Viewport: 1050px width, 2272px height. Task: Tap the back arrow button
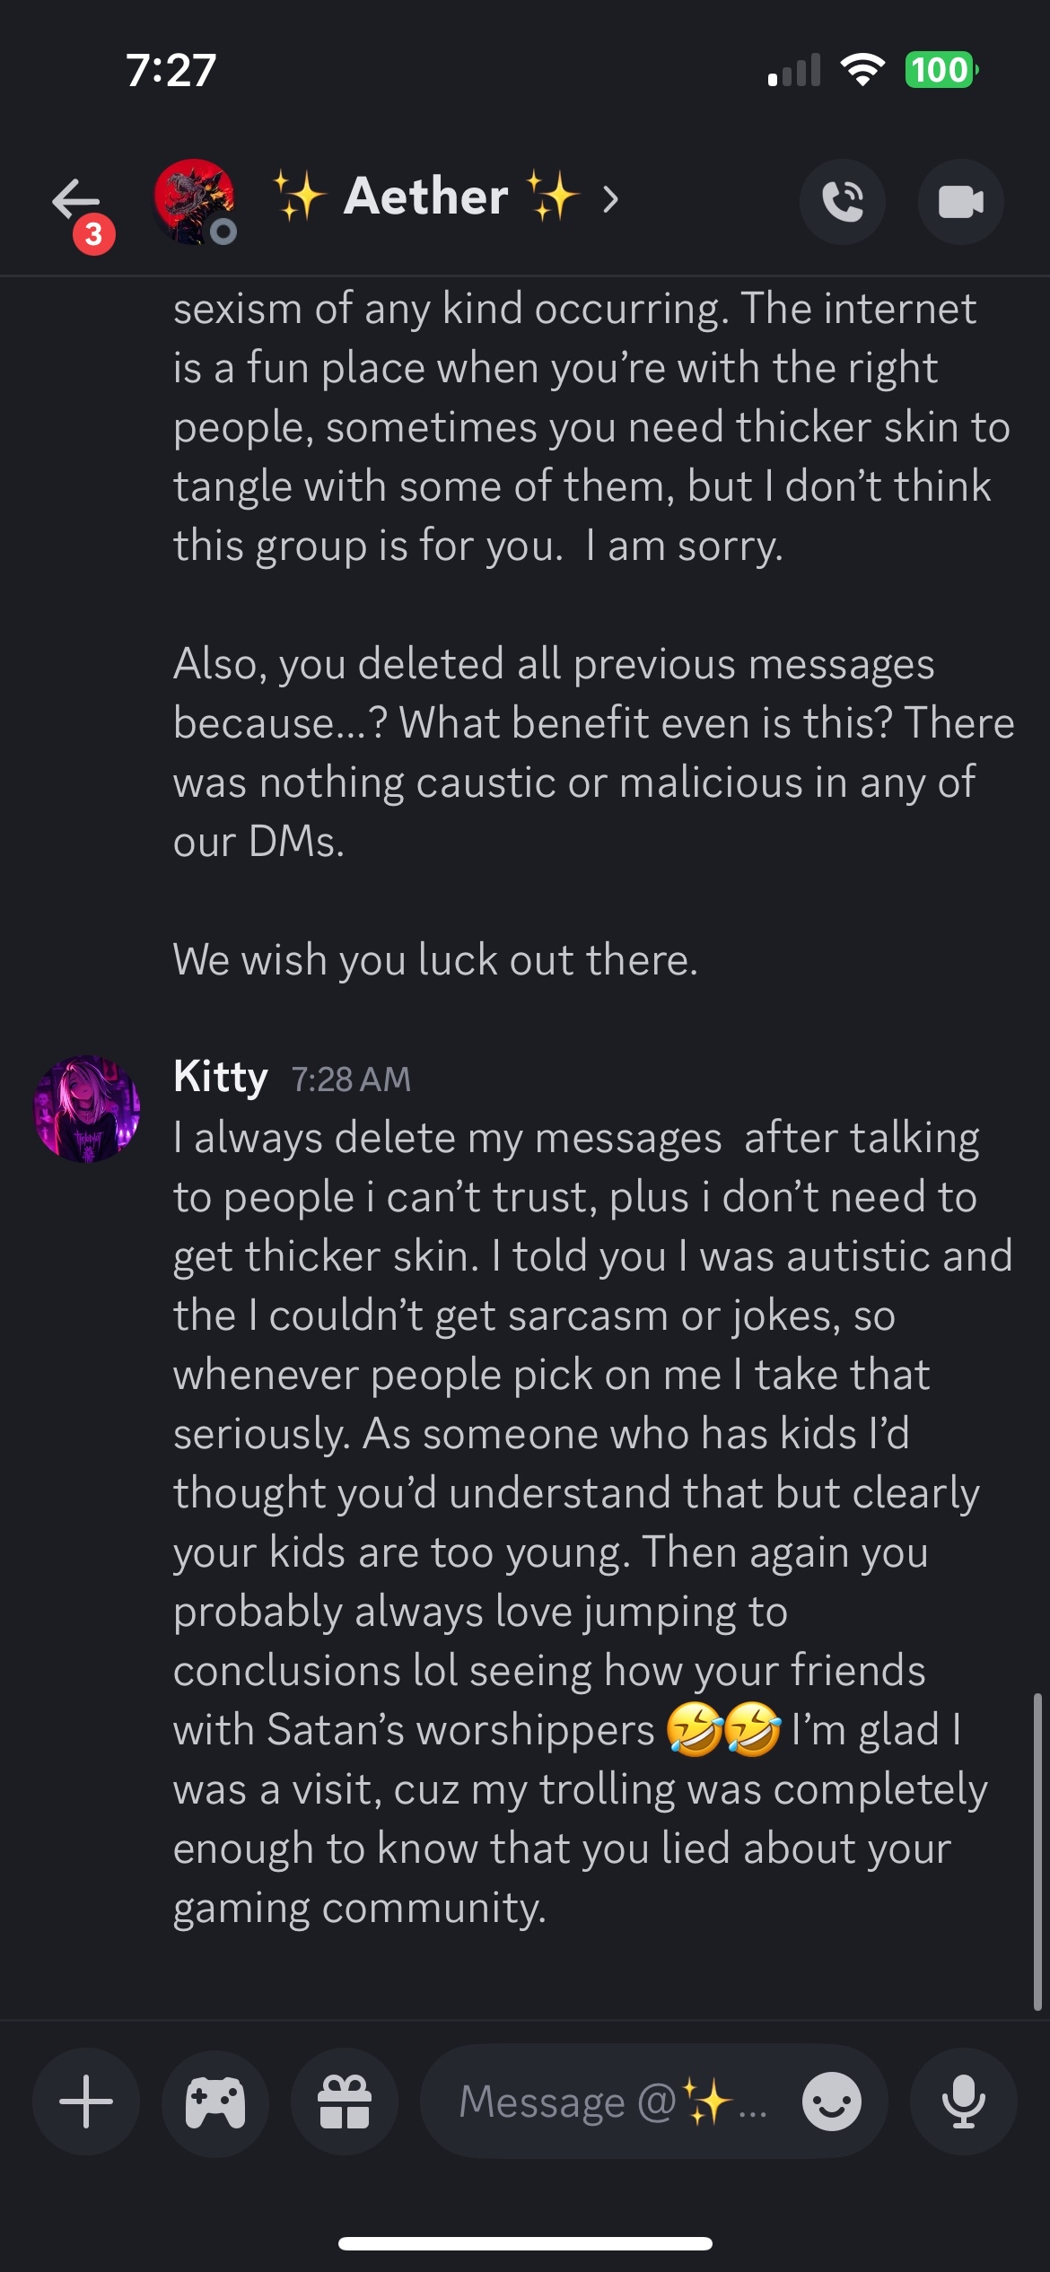pyautogui.click(x=75, y=199)
